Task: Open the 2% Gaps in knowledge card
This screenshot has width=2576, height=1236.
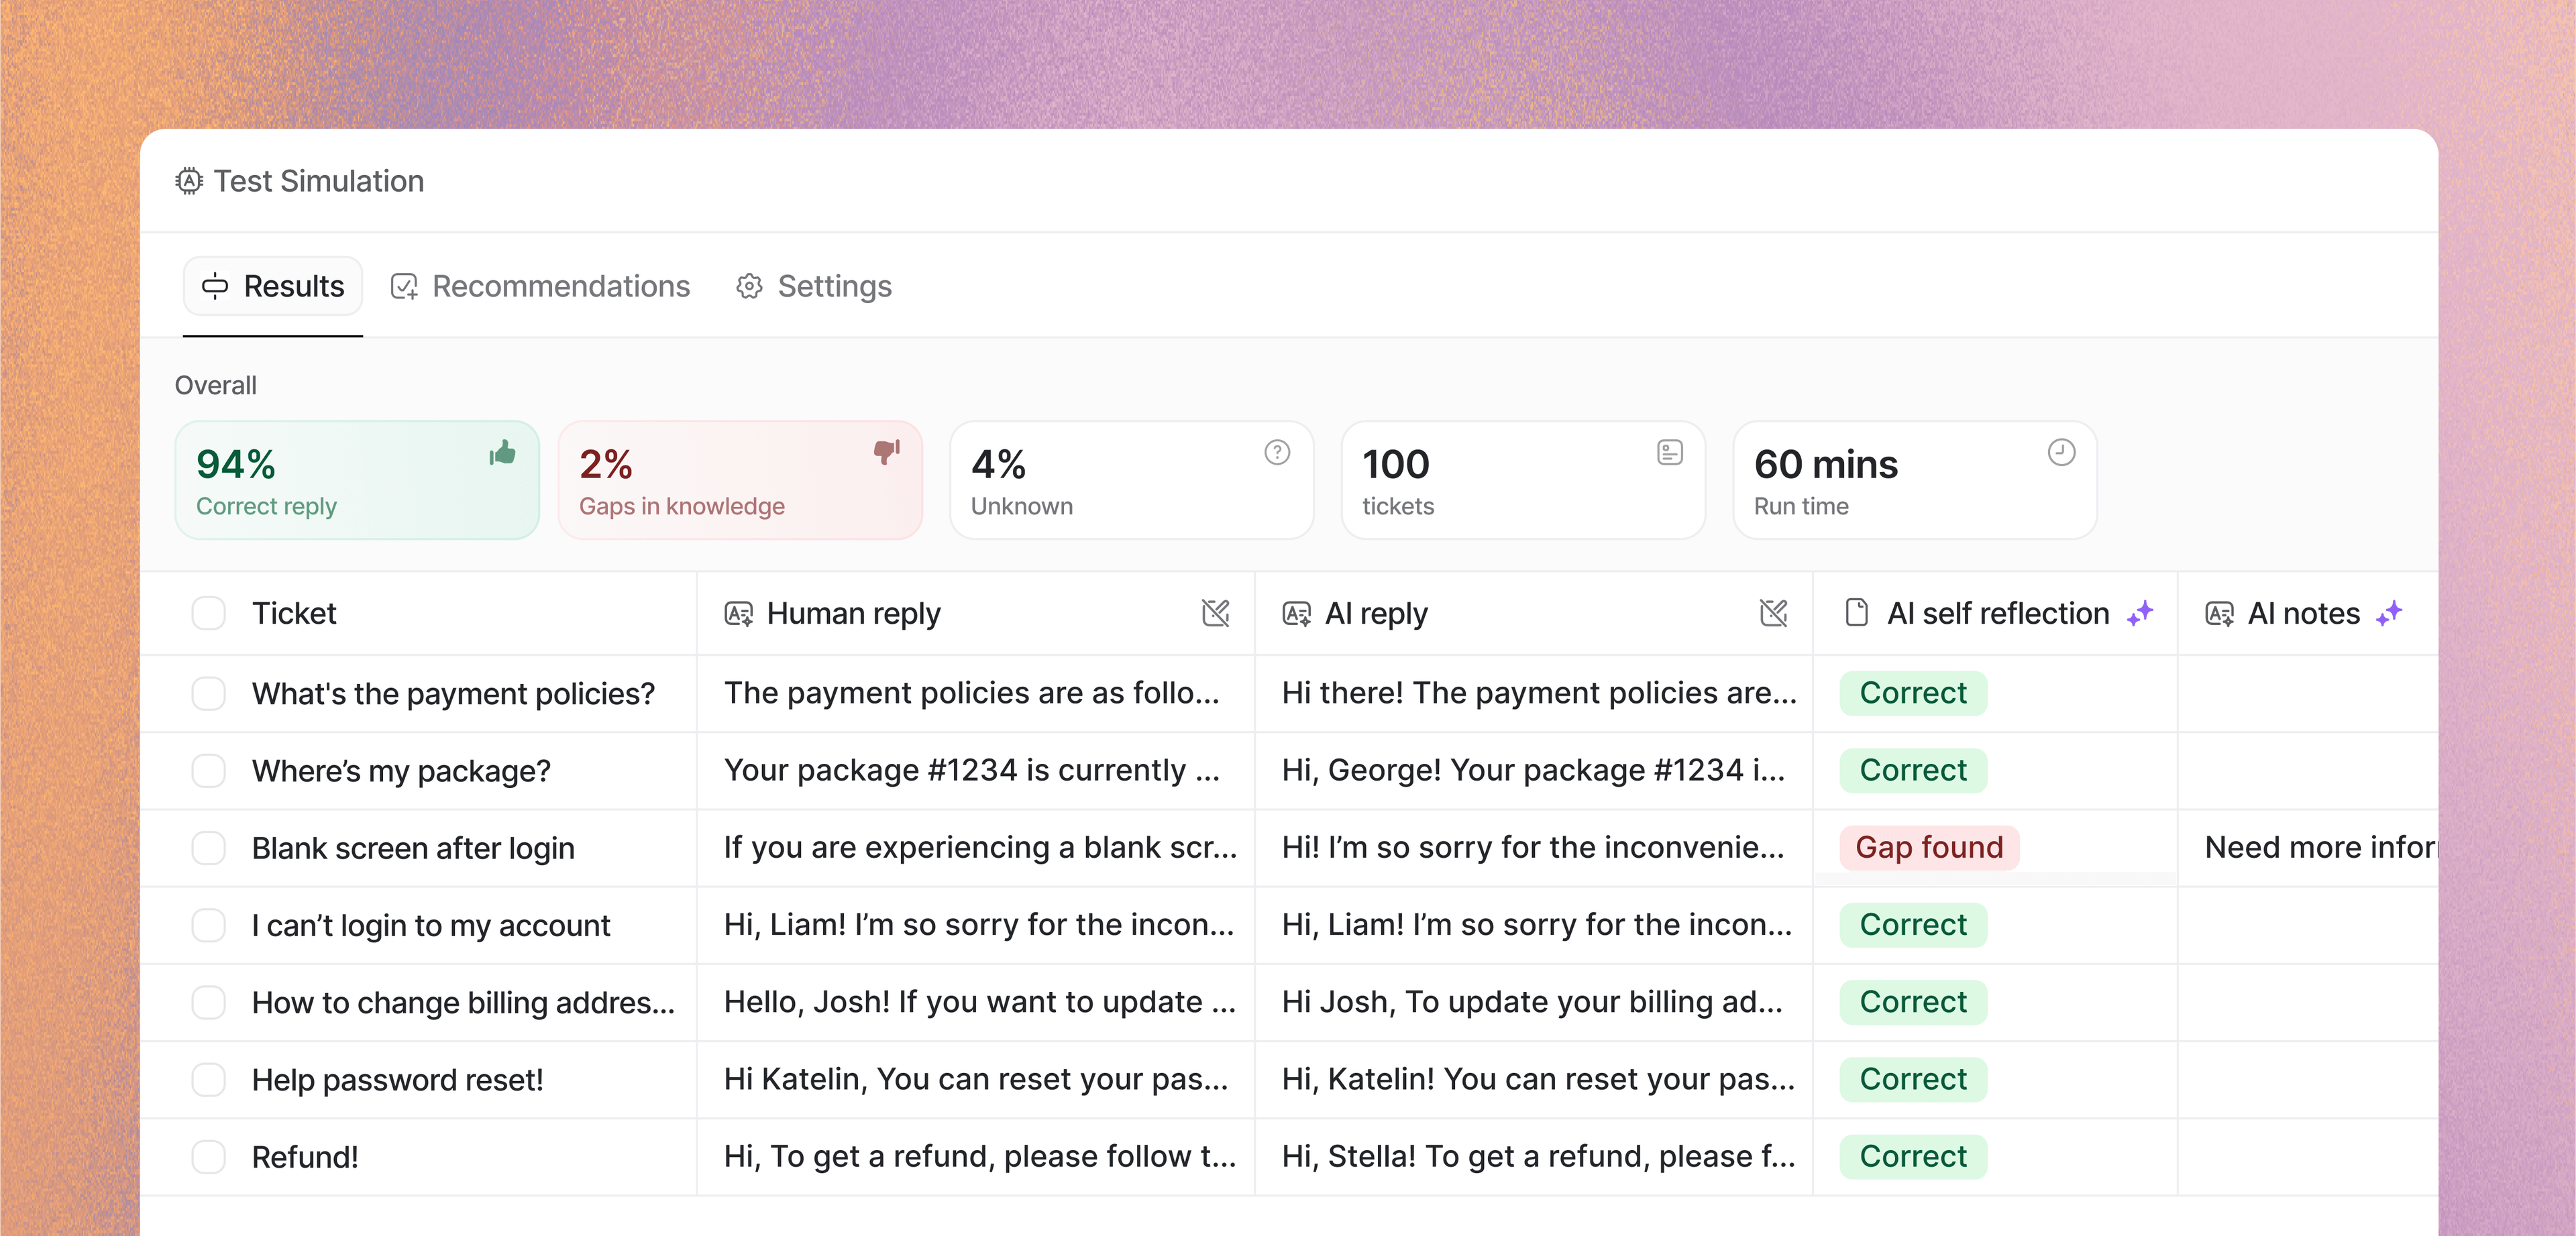Action: tap(740, 480)
